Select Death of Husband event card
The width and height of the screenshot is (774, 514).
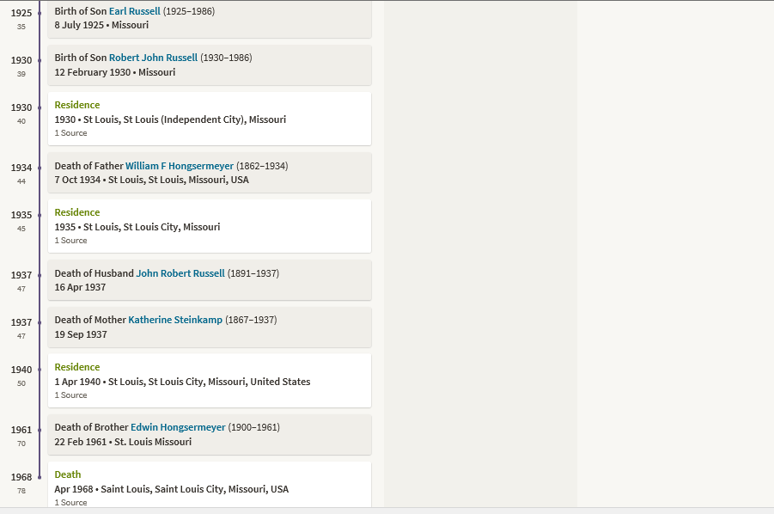pos(210,280)
